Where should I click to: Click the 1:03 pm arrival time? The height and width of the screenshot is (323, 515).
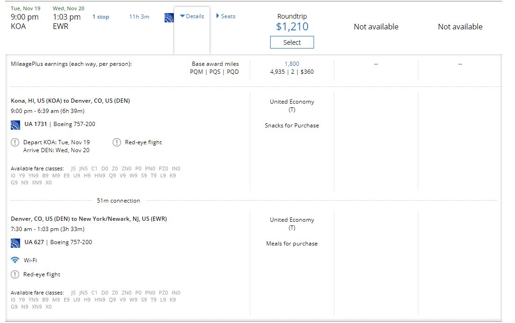pos(67,17)
